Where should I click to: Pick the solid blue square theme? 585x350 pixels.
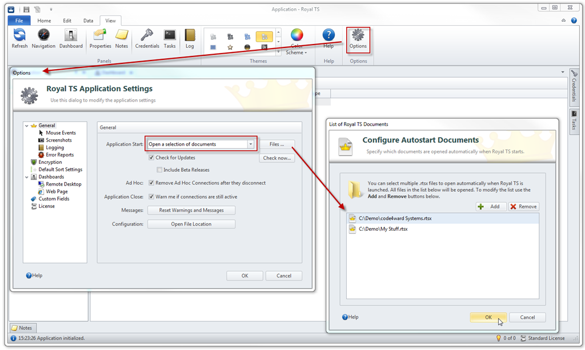[213, 47]
